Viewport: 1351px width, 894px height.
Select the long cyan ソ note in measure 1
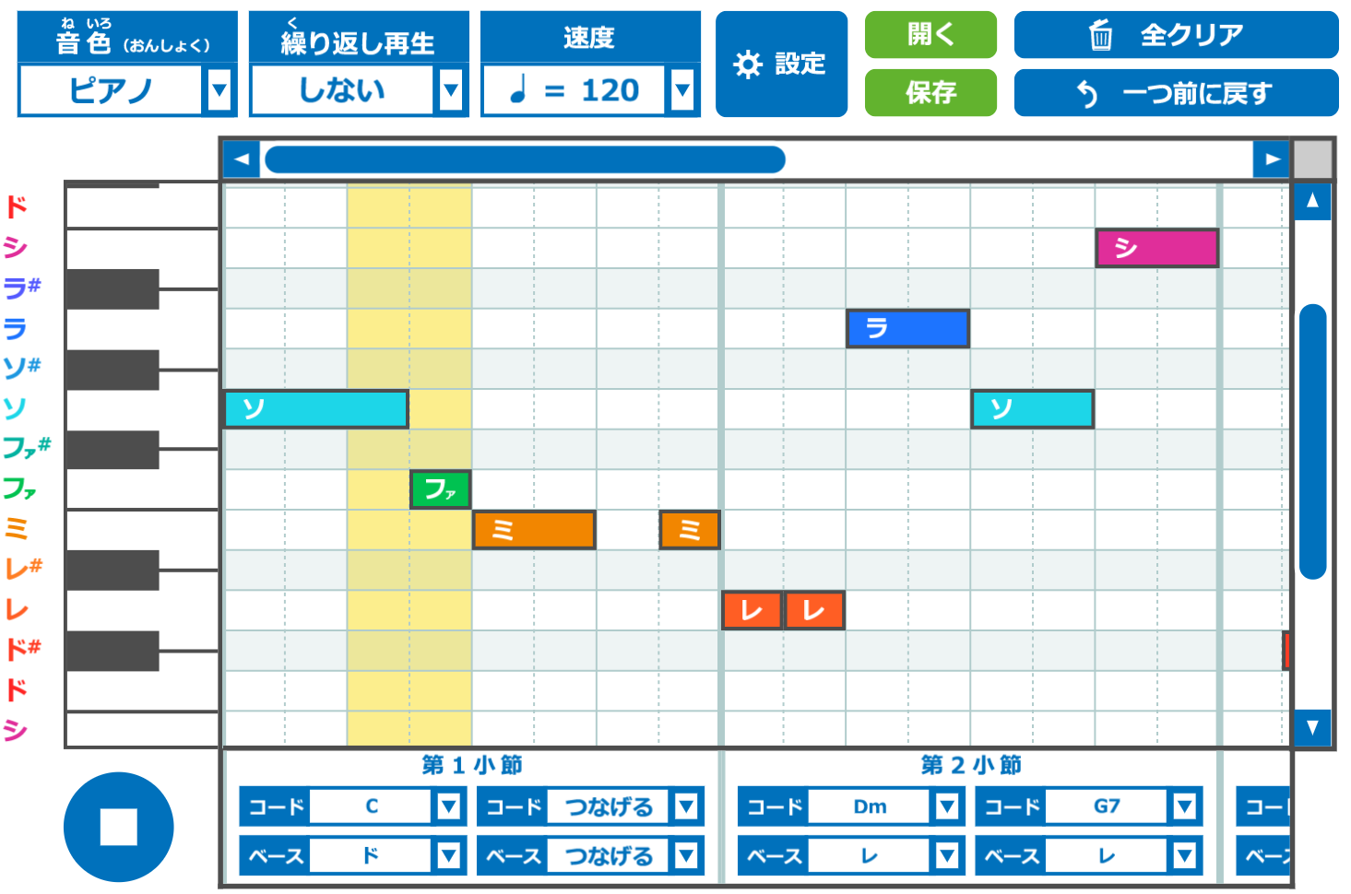[x=316, y=408]
